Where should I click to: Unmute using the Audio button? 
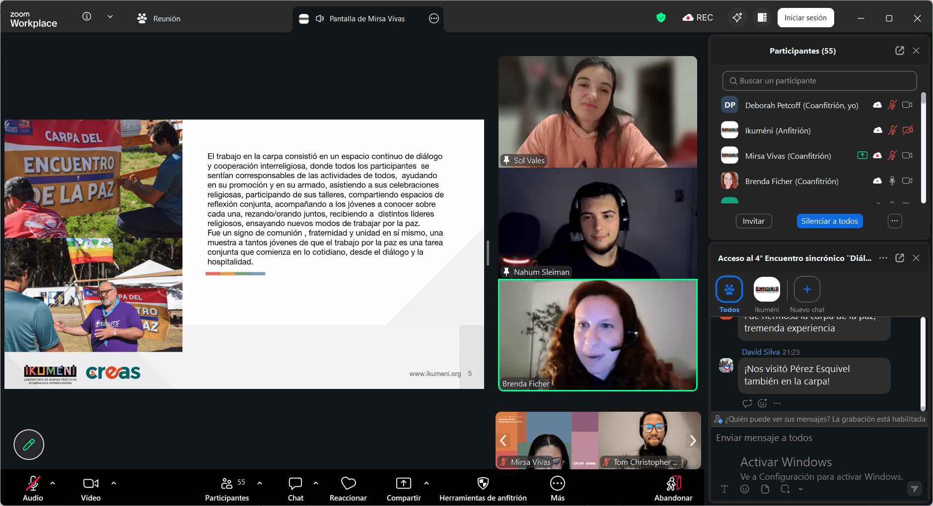point(33,488)
